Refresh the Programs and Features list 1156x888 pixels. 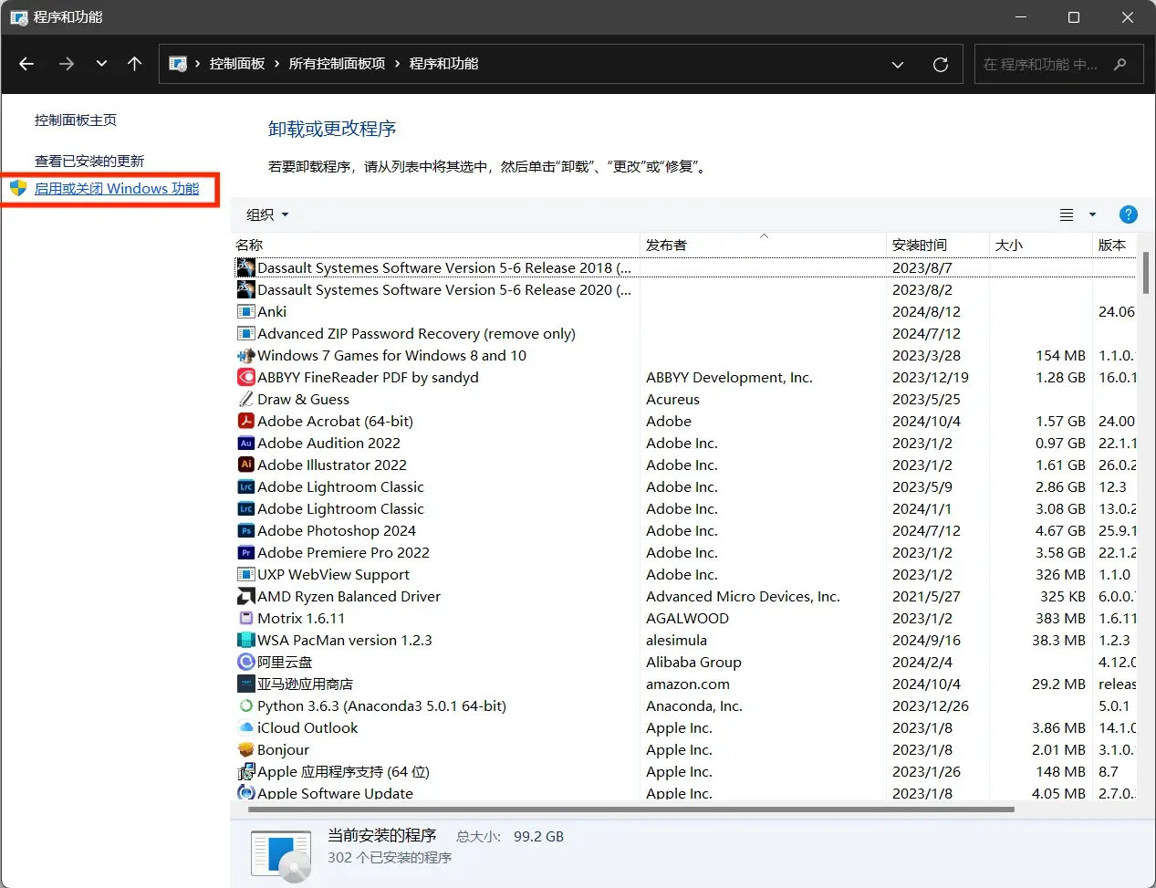pos(941,64)
